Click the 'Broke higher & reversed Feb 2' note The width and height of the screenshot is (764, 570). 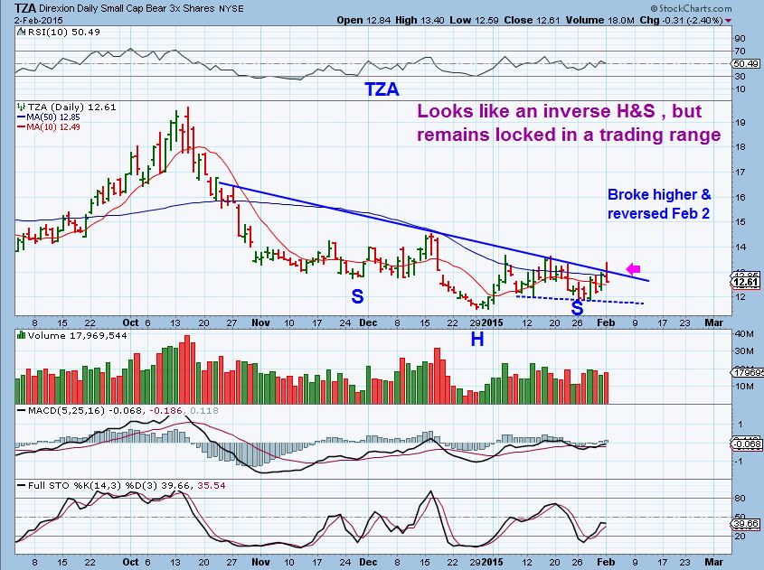coord(659,204)
